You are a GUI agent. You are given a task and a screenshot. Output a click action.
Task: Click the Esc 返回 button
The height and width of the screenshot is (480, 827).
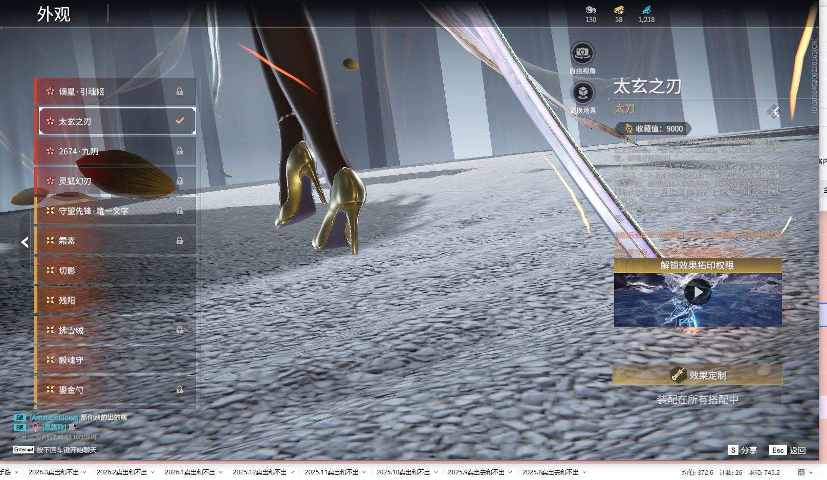788,450
